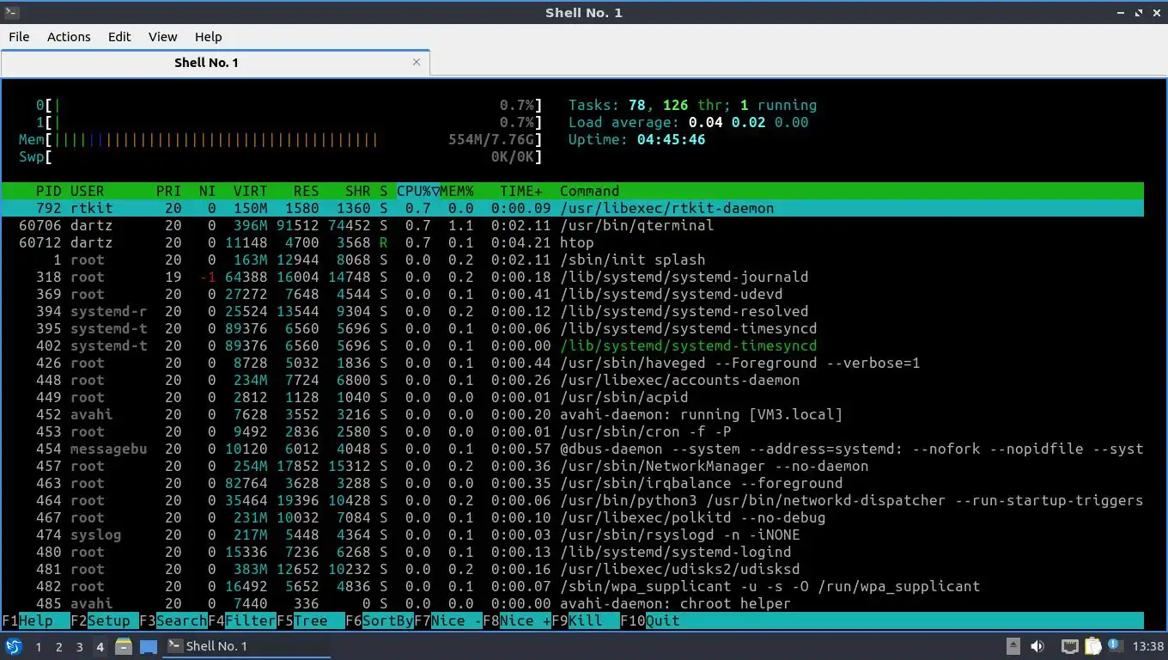This screenshot has height=660, width=1168.
Task: Select the systemd-journald process row
Action: (x=573, y=277)
